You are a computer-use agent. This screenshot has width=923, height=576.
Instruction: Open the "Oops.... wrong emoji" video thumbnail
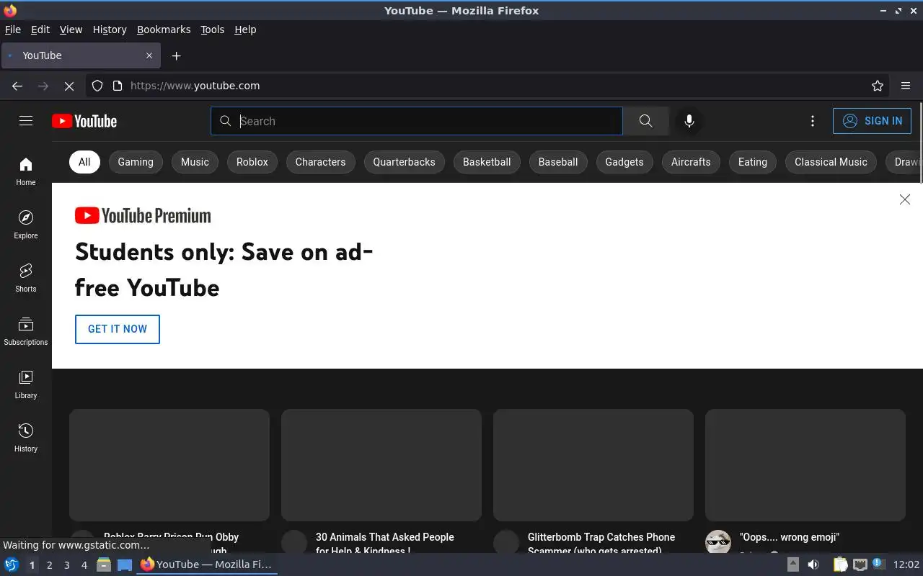[x=805, y=465]
